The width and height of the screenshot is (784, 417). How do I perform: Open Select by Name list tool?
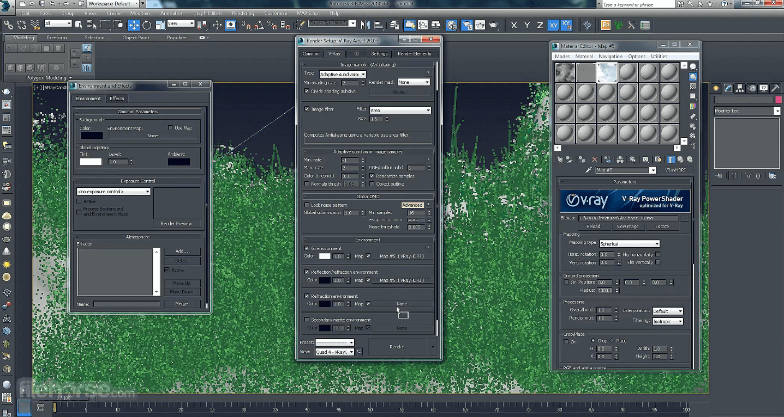(92, 25)
